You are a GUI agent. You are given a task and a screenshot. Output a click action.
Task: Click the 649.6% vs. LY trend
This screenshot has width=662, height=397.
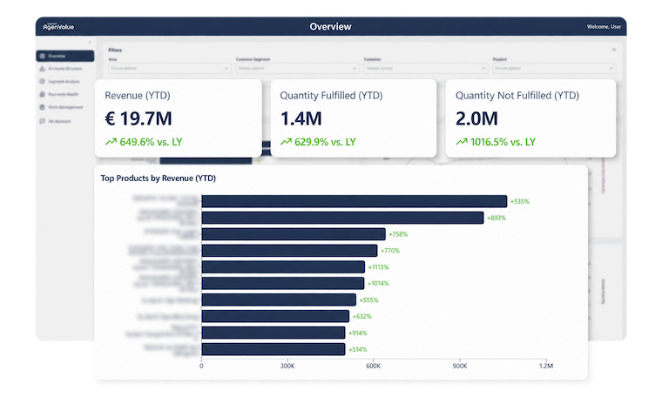coord(151,142)
